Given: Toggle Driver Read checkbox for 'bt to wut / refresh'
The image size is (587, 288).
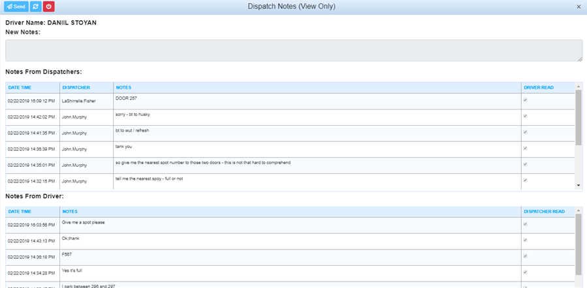Looking at the screenshot, I should pos(525,132).
